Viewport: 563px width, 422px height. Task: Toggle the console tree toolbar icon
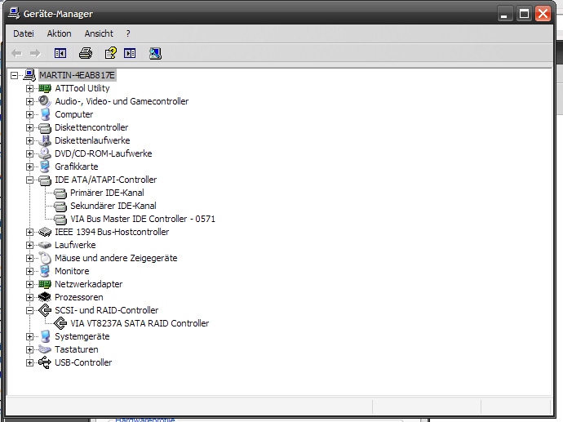coord(60,54)
